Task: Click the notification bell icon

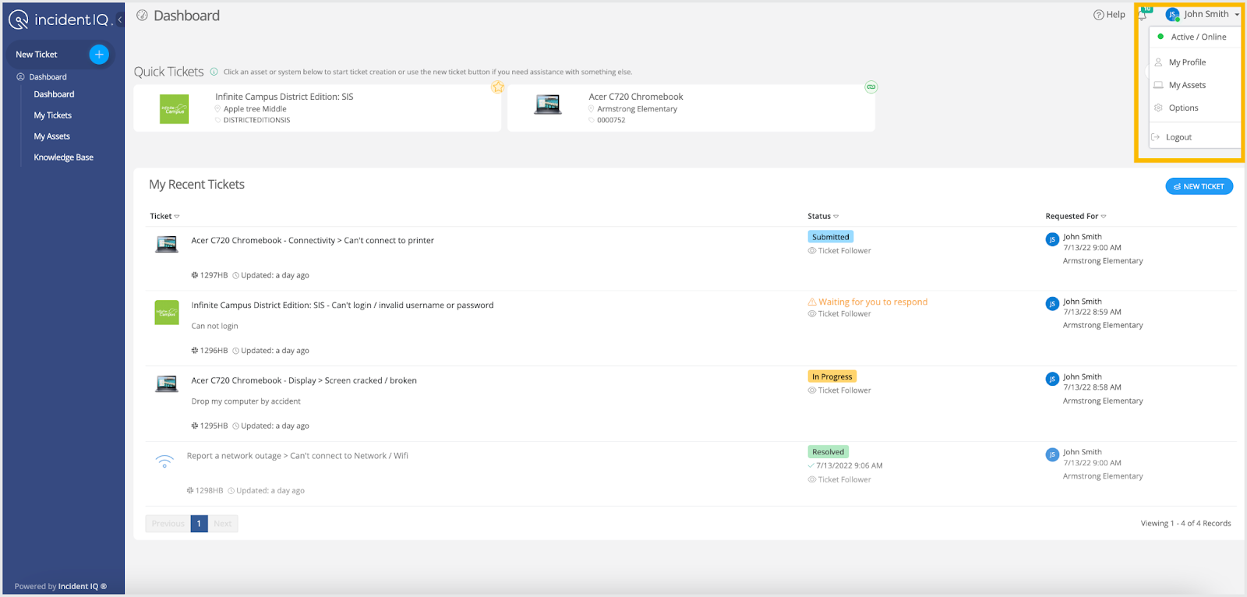Action: pyautogui.click(x=1143, y=15)
